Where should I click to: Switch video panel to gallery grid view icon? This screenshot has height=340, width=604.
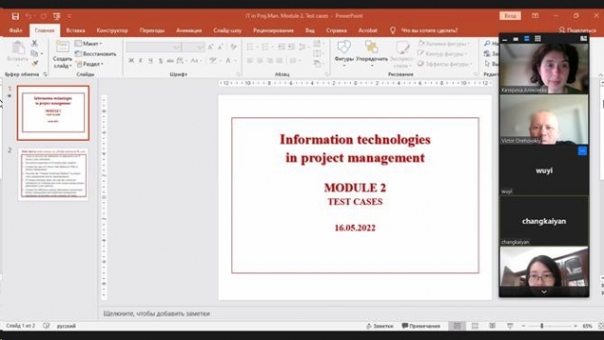pos(537,39)
